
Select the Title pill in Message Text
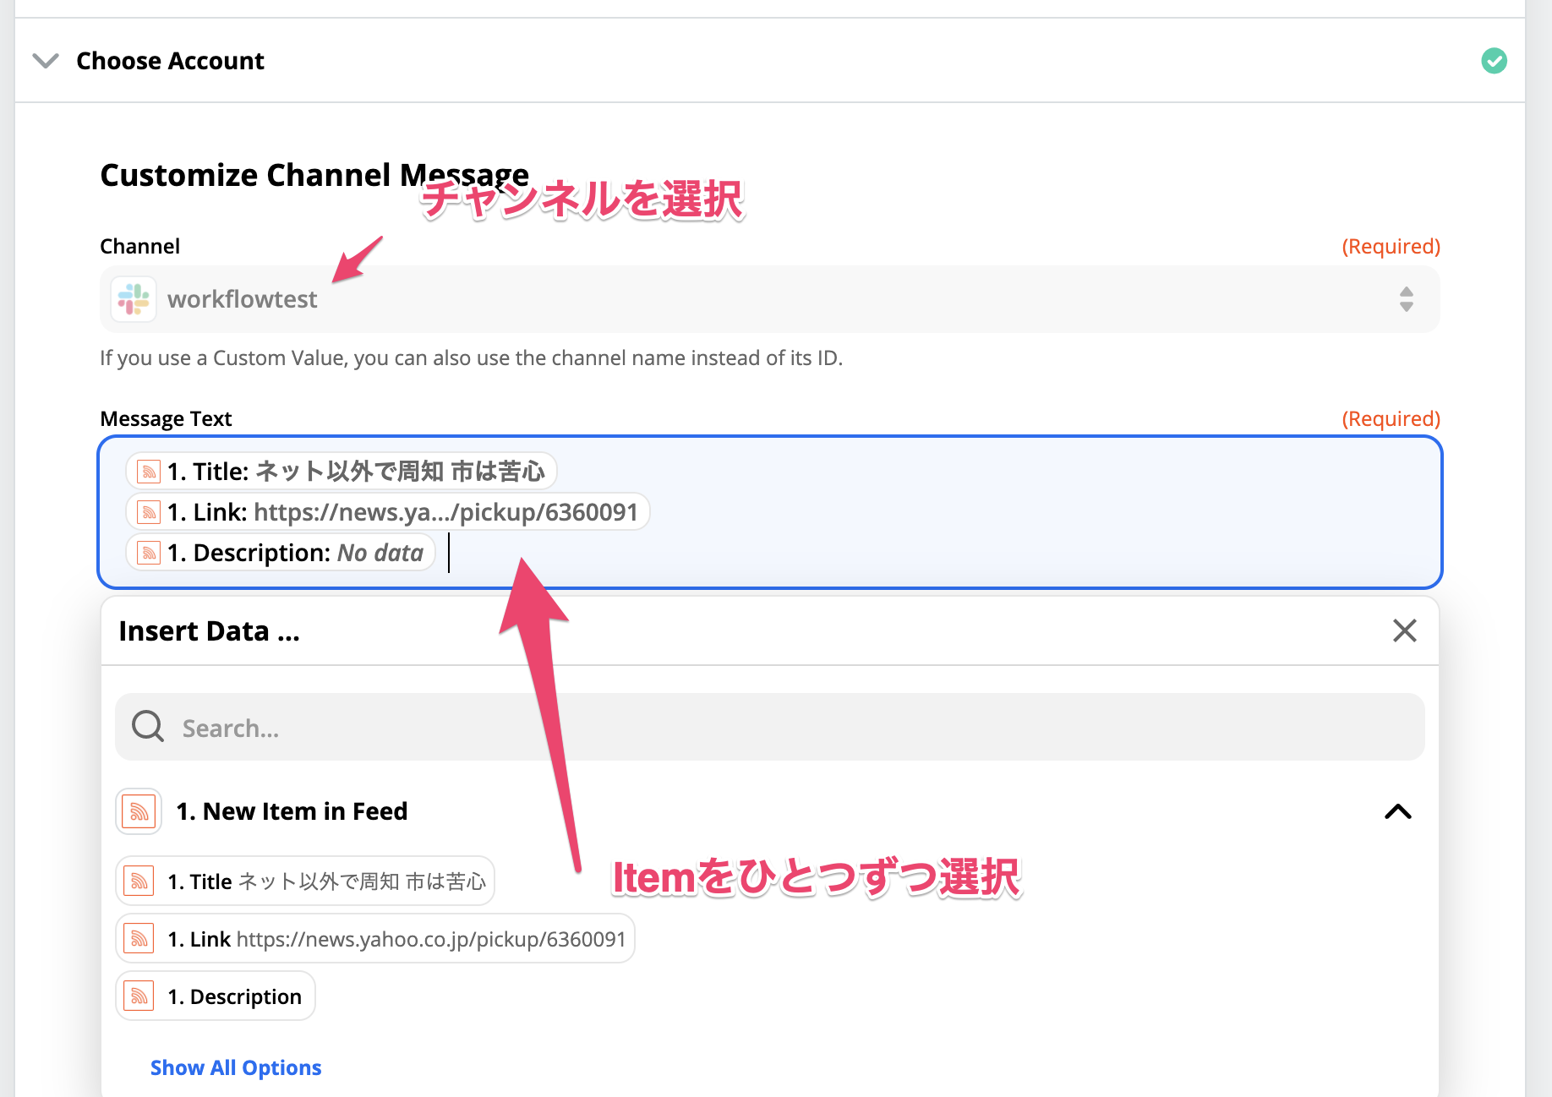(342, 472)
